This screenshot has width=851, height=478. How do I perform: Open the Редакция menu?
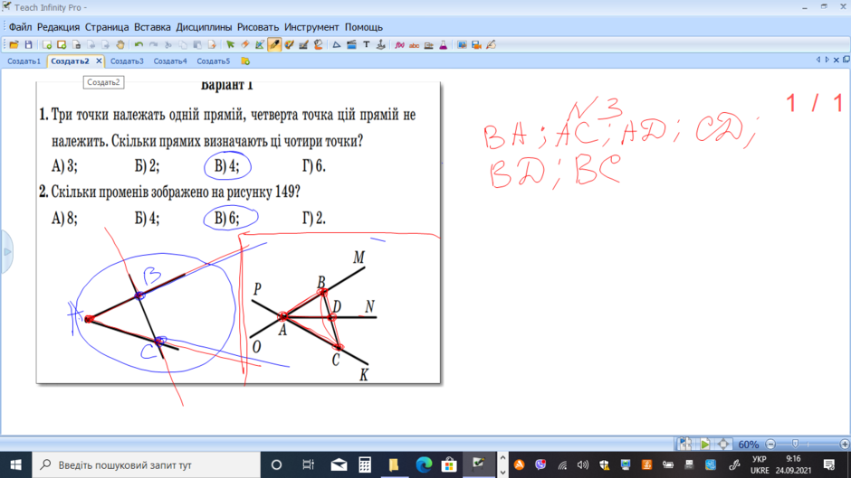click(58, 27)
